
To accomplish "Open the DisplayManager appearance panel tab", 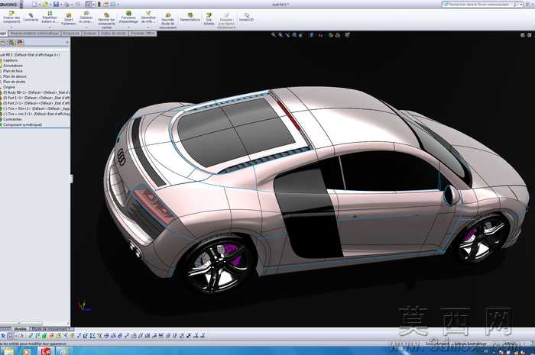I will point(20,43).
